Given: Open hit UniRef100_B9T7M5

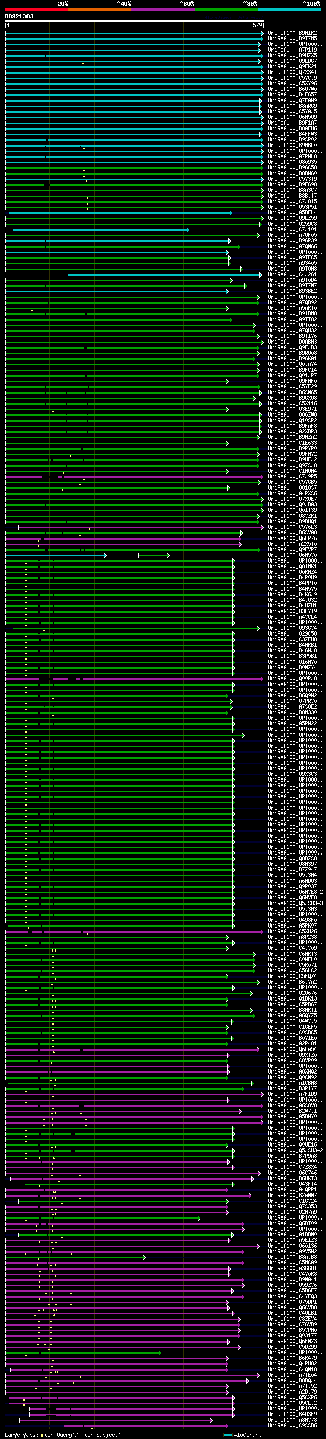Looking at the screenshot, I should pos(292,39).
